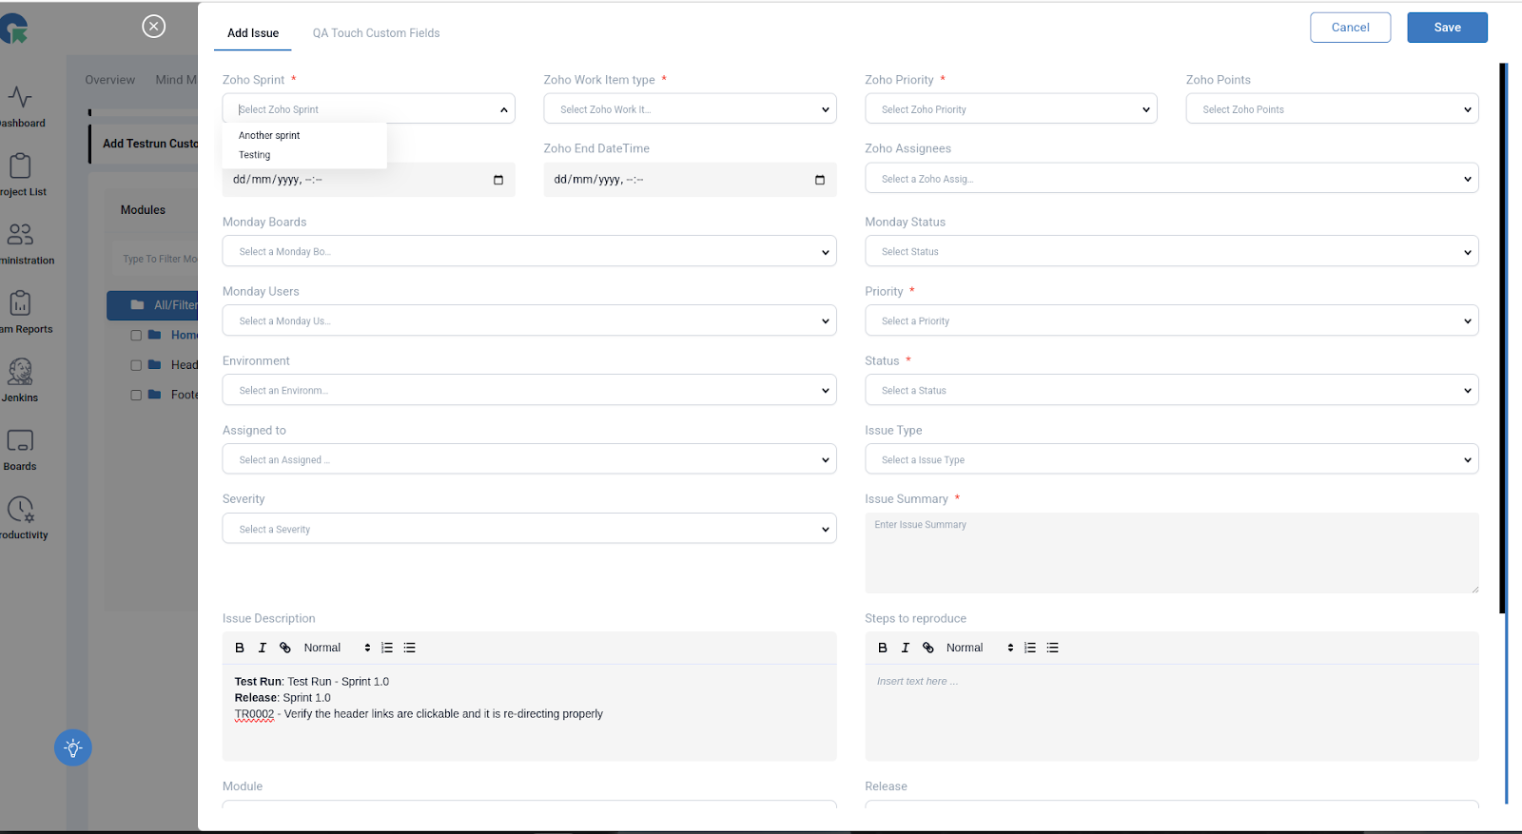Open calendar picker for Zoho End DateTime
Viewport: 1522px width, 834px height.
(819, 180)
